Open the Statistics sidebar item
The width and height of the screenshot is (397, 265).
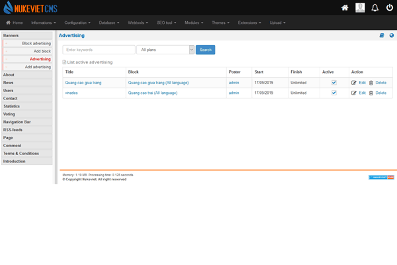click(12, 106)
